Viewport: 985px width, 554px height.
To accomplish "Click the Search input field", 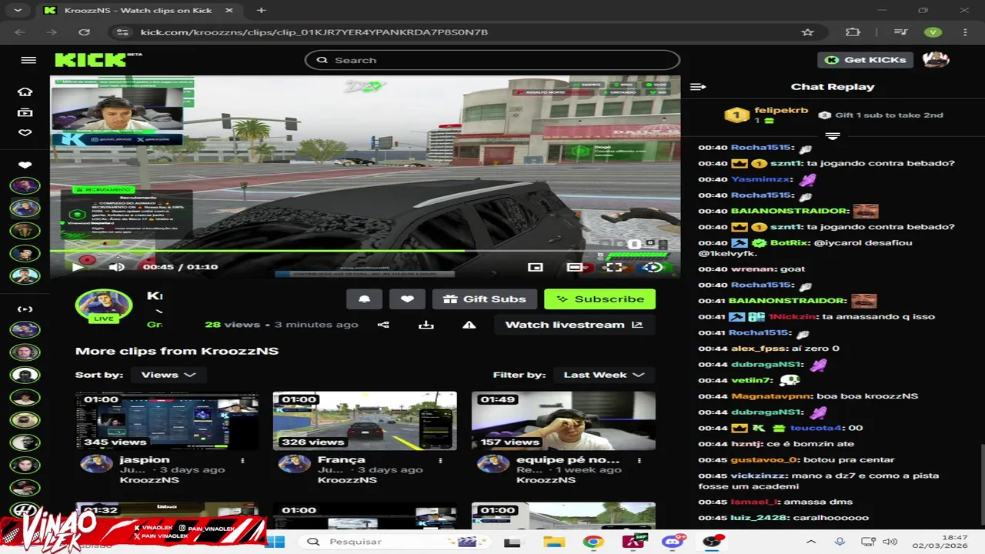I will [492, 60].
